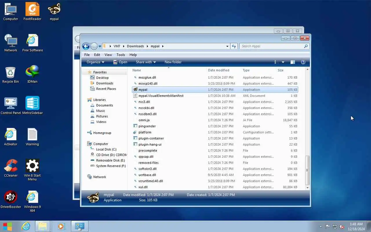The width and height of the screenshot is (371, 232).
Task: Sort by Date modified column header
Action: pos(224,70)
